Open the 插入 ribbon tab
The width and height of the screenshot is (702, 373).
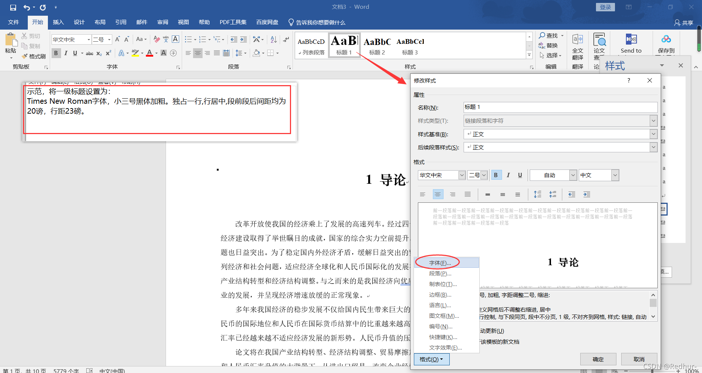(58, 22)
